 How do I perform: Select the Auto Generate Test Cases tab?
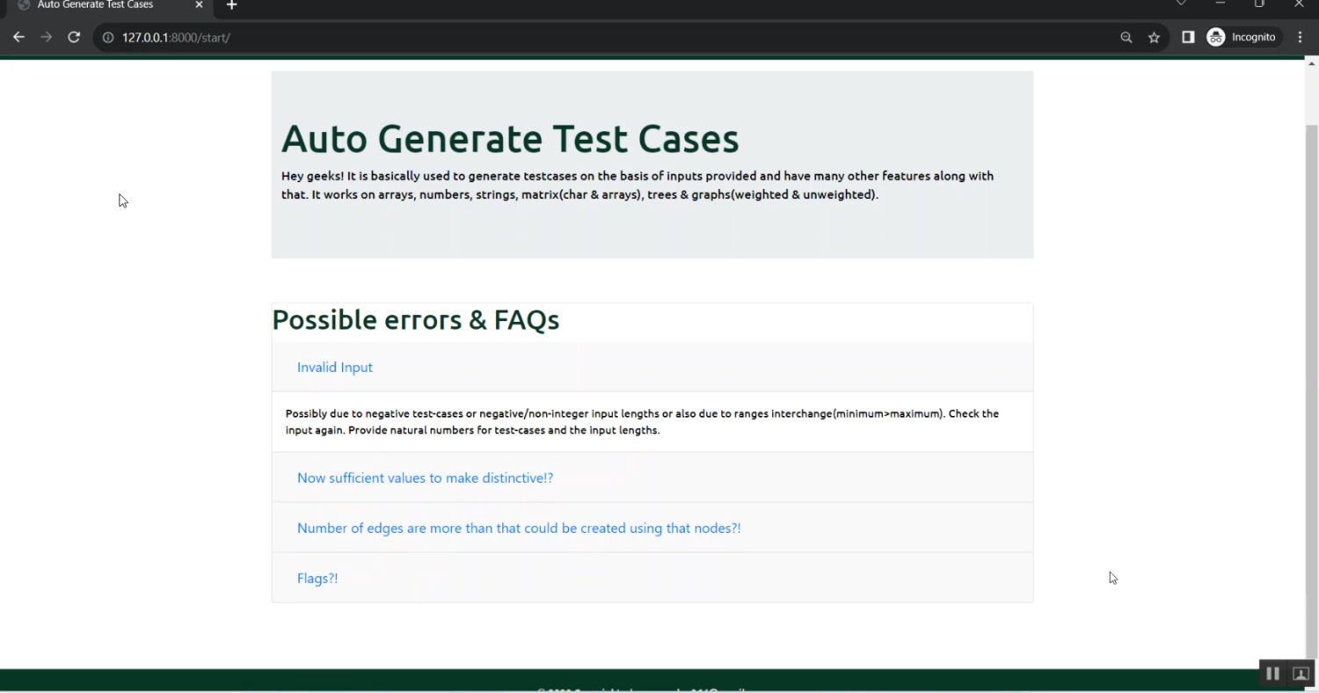point(97,6)
